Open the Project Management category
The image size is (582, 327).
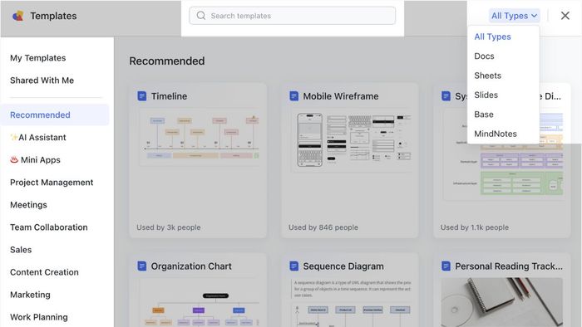[x=52, y=183]
